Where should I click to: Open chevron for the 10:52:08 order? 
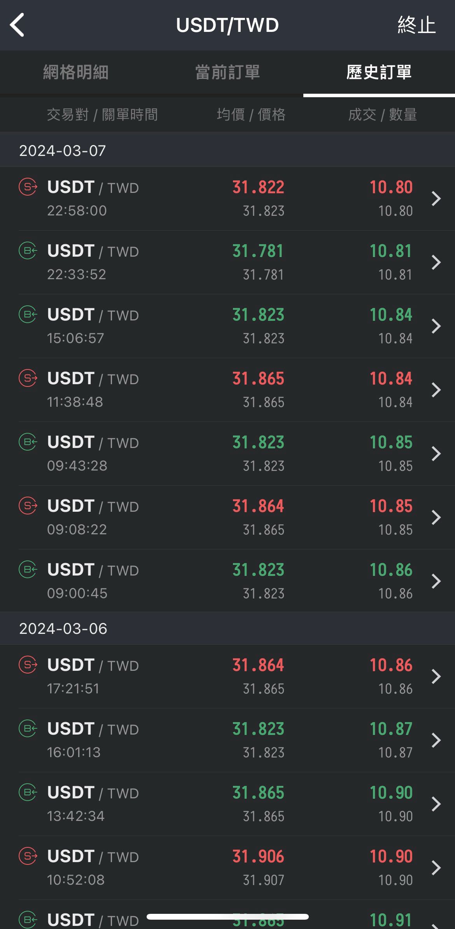[436, 868]
